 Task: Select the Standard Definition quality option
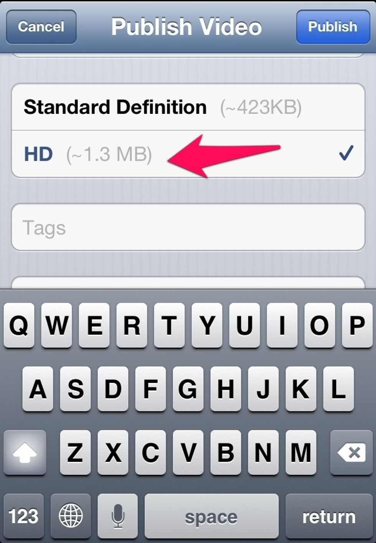pyautogui.click(x=188, y=107)
